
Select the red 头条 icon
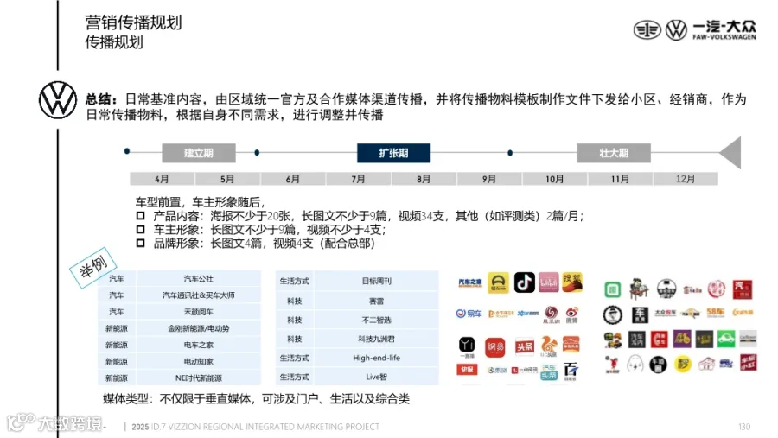tap(524, 346)
